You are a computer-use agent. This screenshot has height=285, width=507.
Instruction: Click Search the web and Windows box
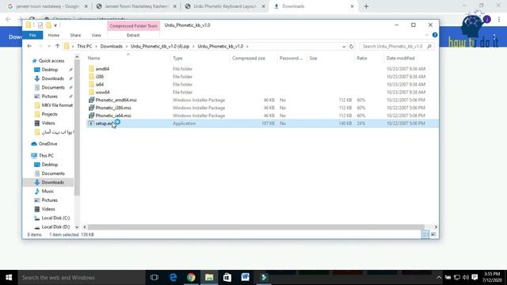81,277
